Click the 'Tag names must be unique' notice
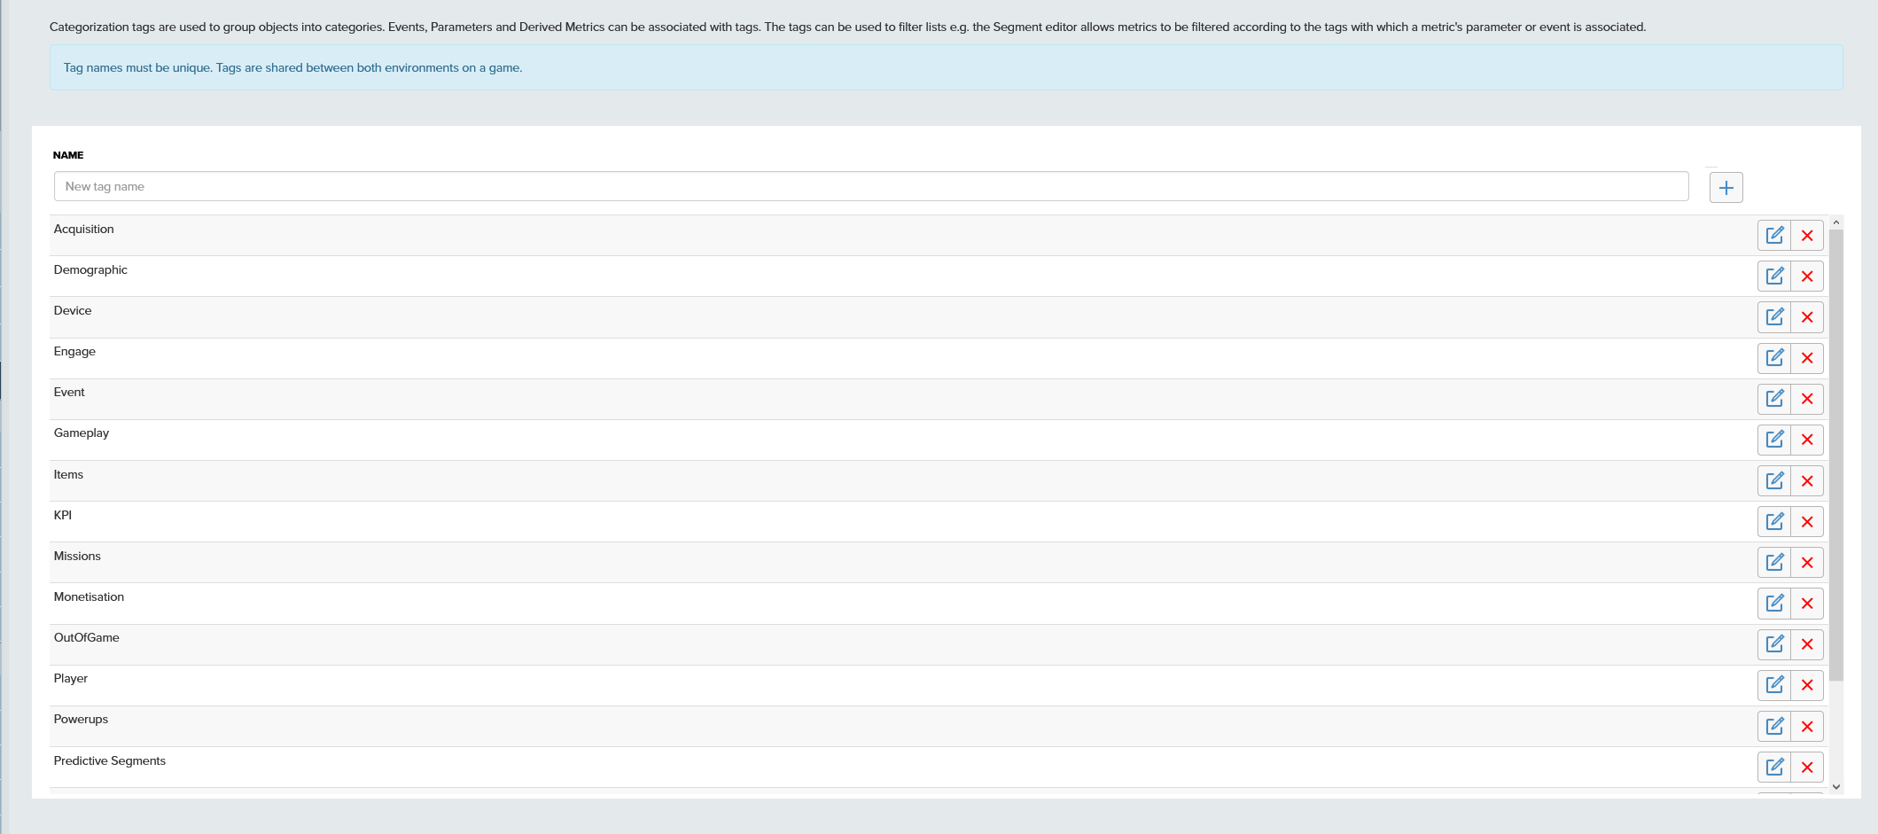1878x834 pixels. tap(947, 67)
